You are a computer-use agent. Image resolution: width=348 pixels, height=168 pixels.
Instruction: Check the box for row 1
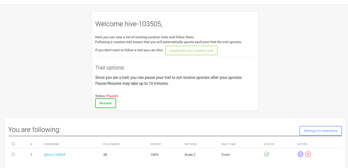[13, 154]
